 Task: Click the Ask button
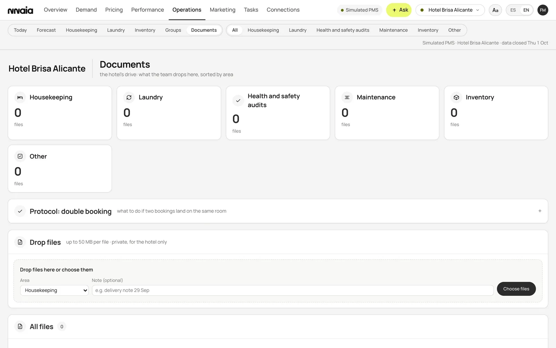[x=399, y=10]
